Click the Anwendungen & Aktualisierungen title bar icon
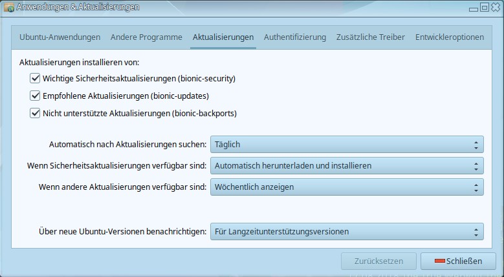Image resolution: width=504 pixels, height=277 pixels. 9,7
